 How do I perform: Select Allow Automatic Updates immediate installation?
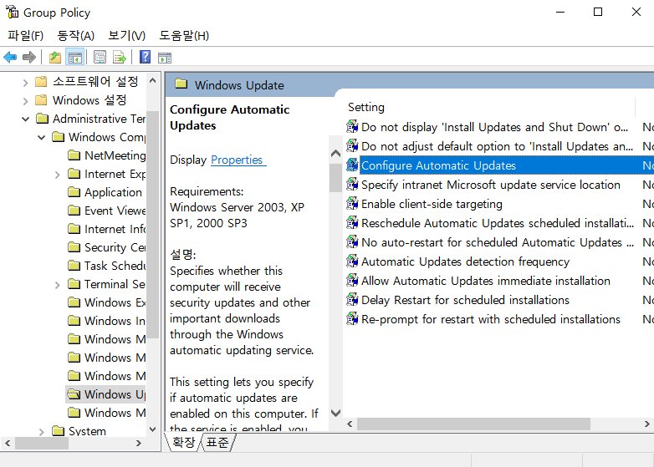(486, 281)
